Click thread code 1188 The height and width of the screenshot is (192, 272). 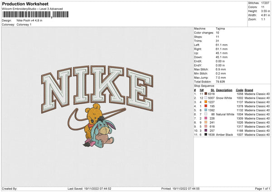click(x=240, y=131)
